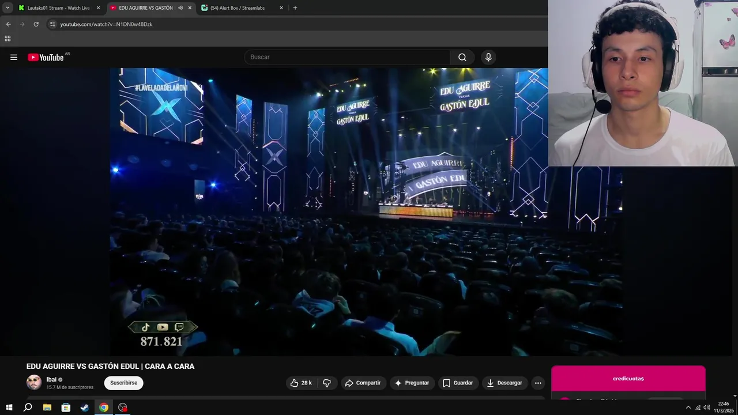Start voice search with the microphone
This screenshot has width=738, height=415.
pos(488,57)
